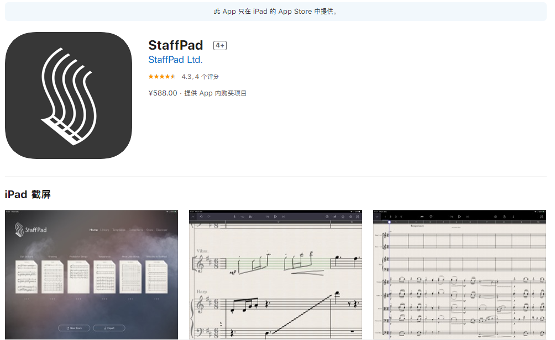Click the user profile icon in the middle screenshot
Image resolution: width=555 pixels, height=340 pixels.
click(358, 217)
